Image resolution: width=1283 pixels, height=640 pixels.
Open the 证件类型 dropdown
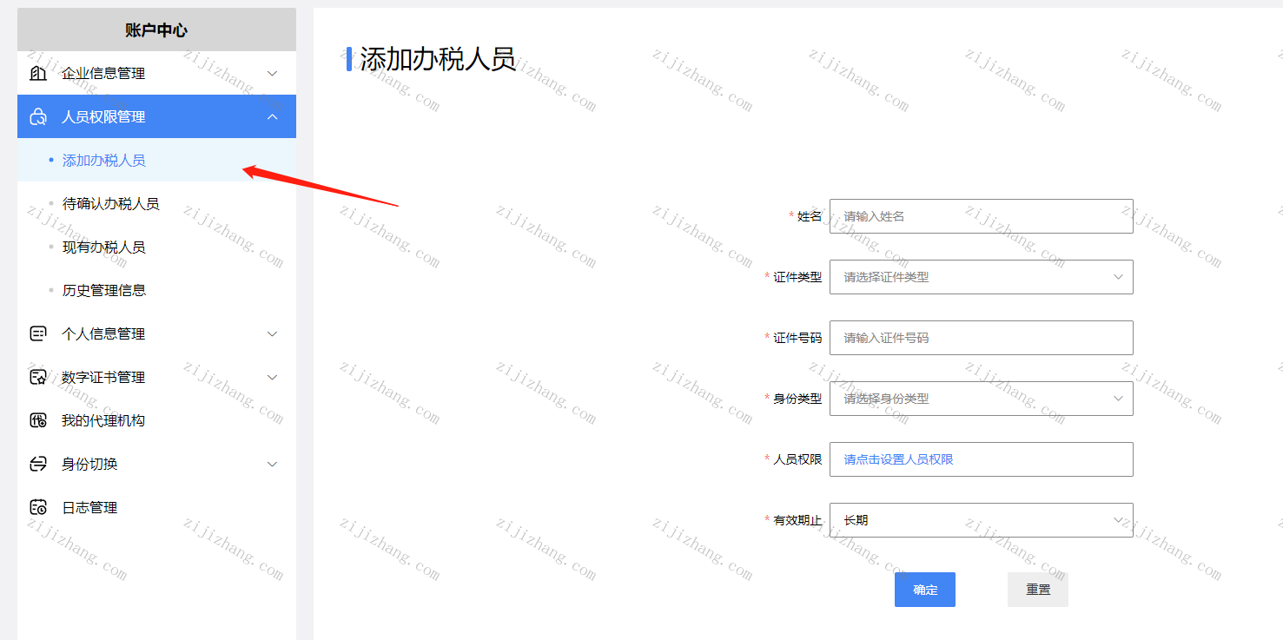coord(982,277)
